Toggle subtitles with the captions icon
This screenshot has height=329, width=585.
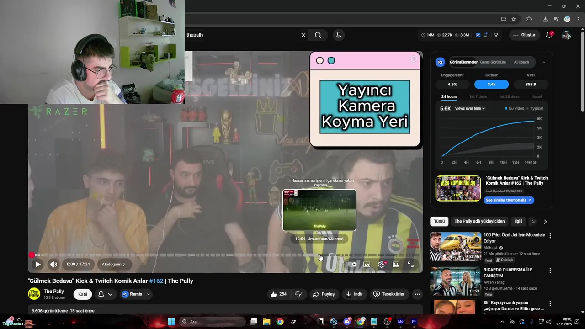point(367,264)
